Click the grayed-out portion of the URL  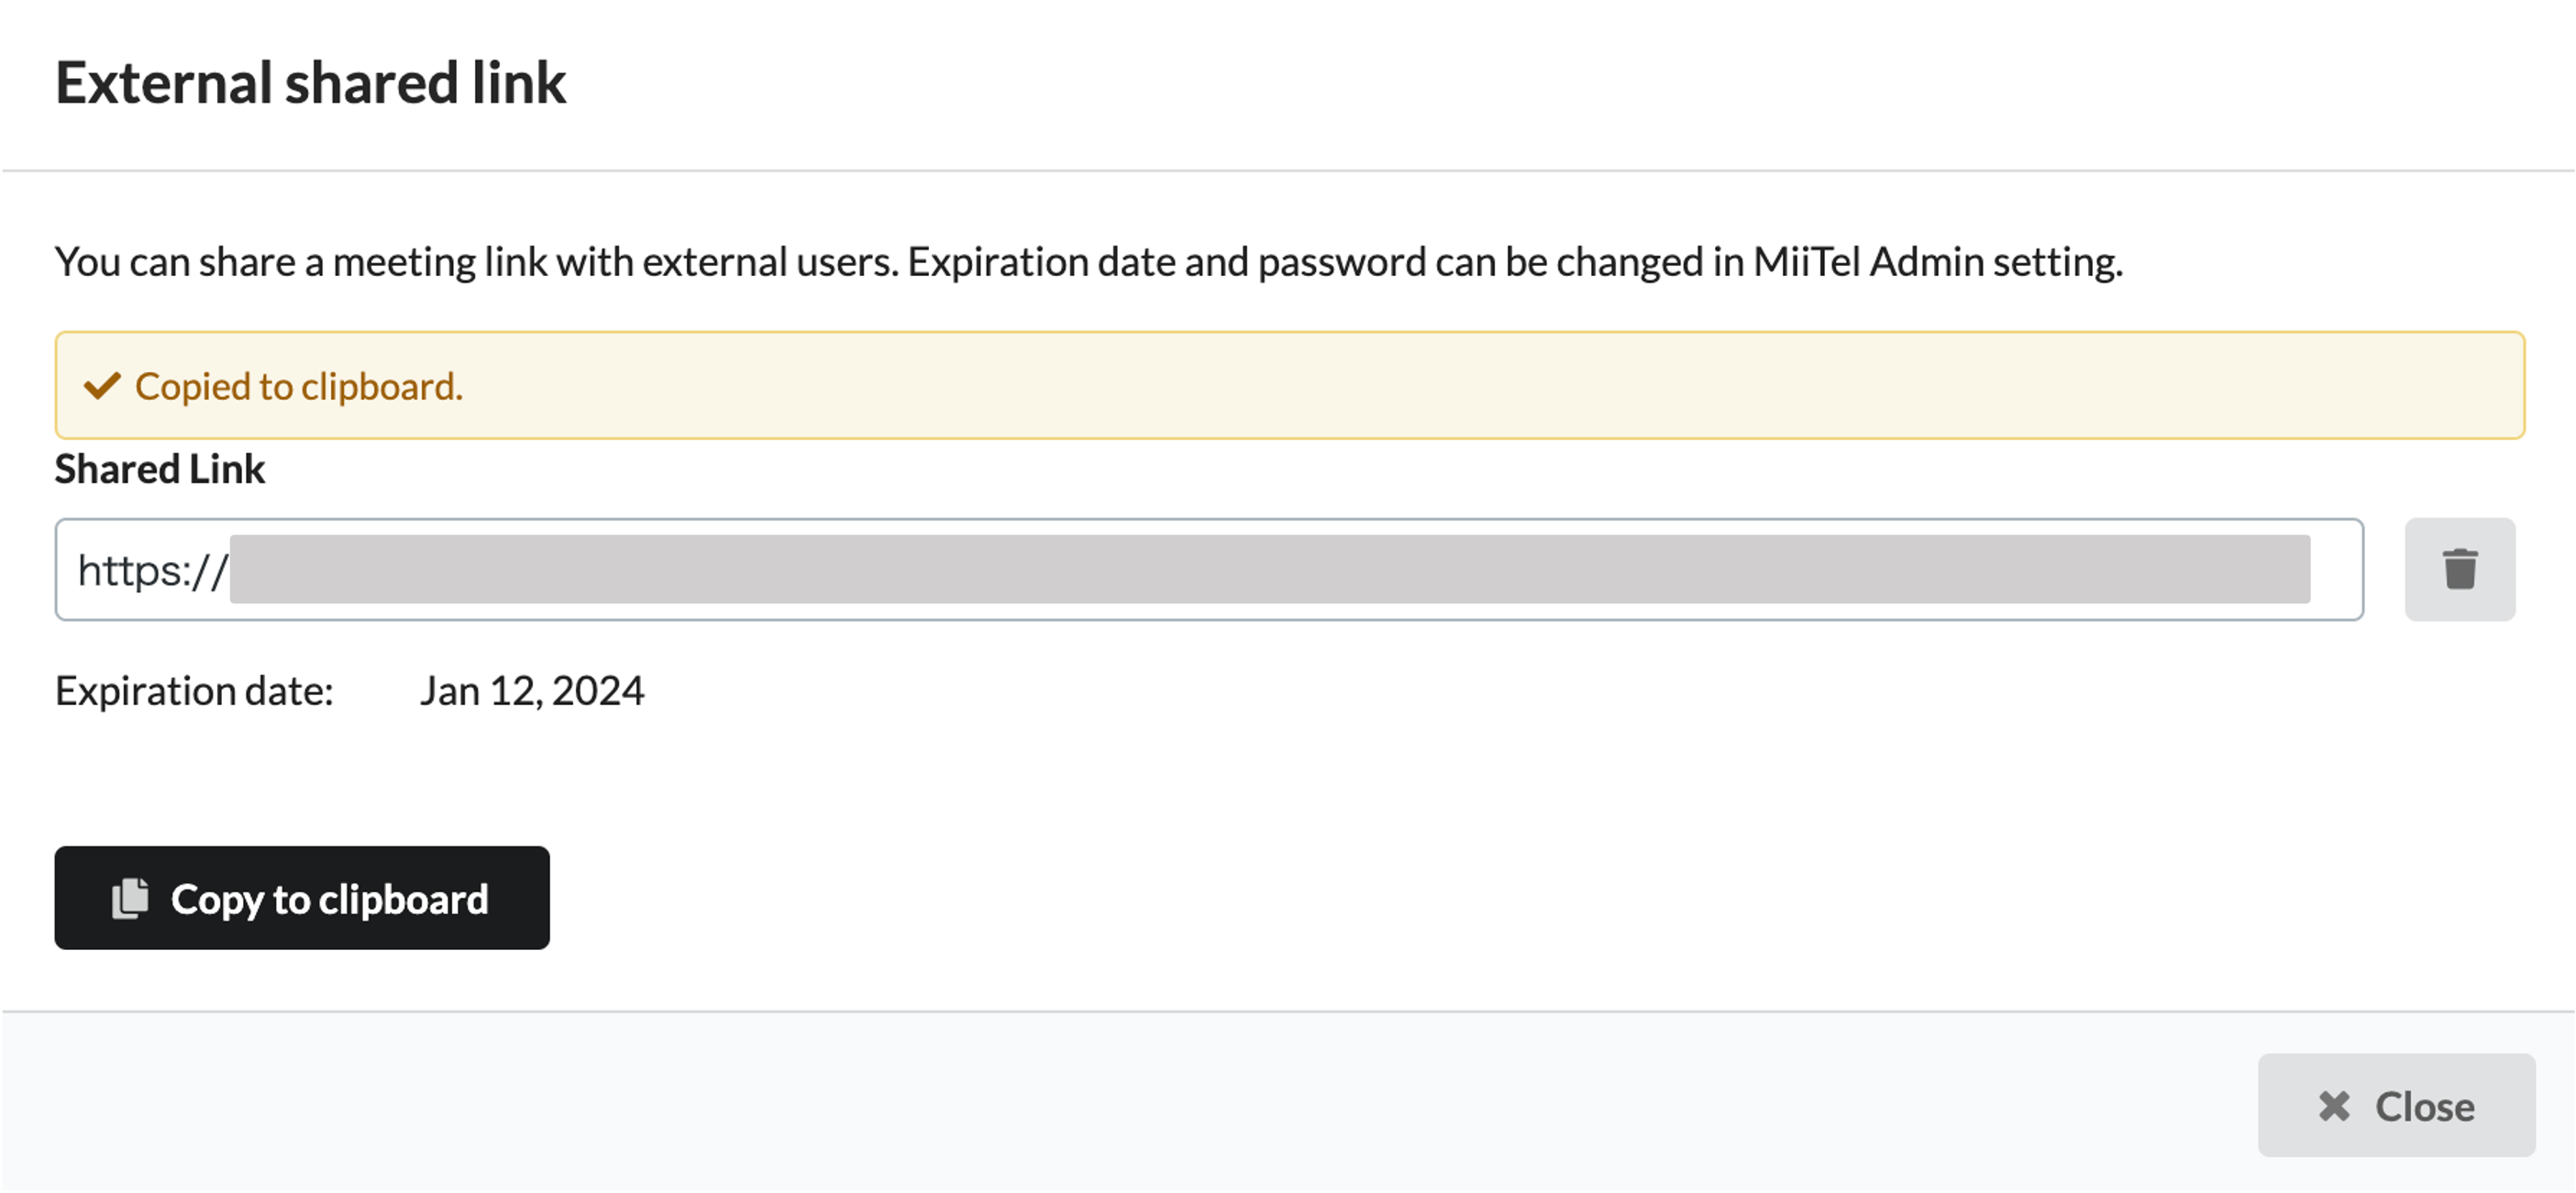1270,569
